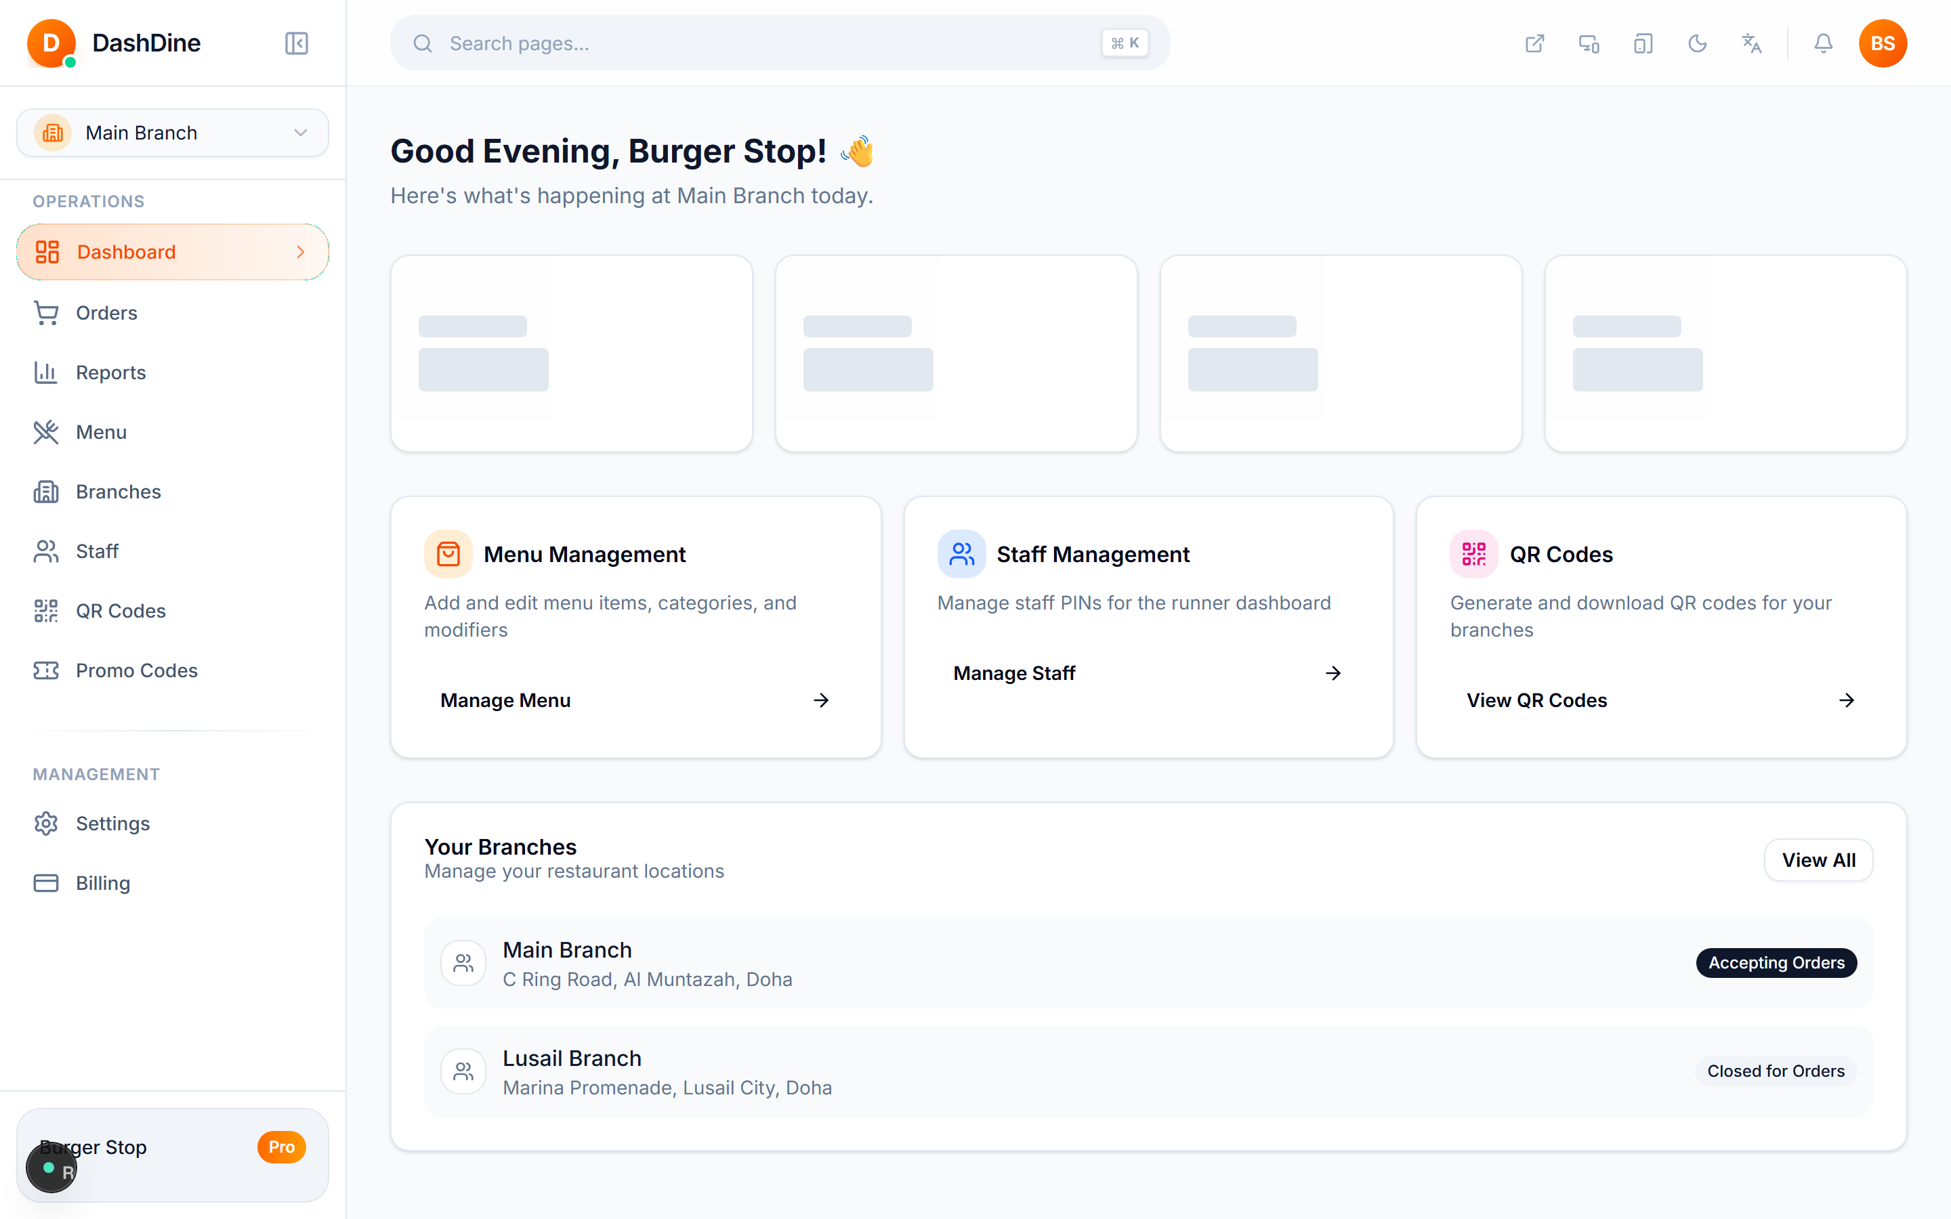
Task: Click the ⌘ K shortcut badge
Action: [x=1125, y=43]
